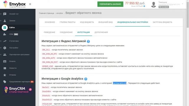Click the Предложения партнеров tag icon
189x106 pixels.
(5, 82)
